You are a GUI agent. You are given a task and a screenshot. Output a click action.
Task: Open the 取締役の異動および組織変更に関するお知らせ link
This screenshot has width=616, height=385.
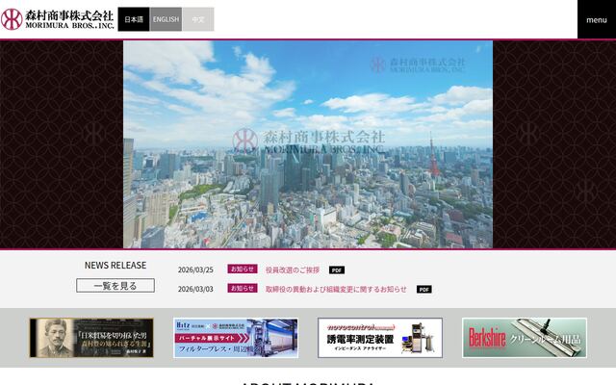click(336, 289)
